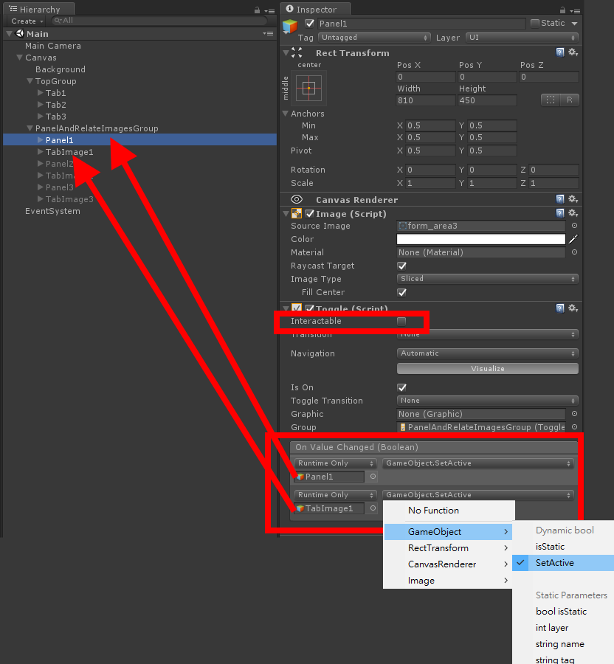Open the Image Color swatch picker
Screen dimensions: 614x664
coord(480,239)
